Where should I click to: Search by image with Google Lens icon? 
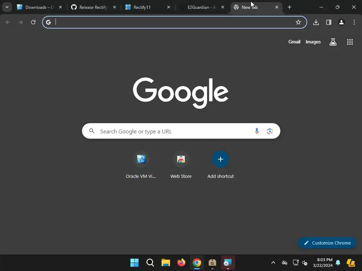[270, 131]
